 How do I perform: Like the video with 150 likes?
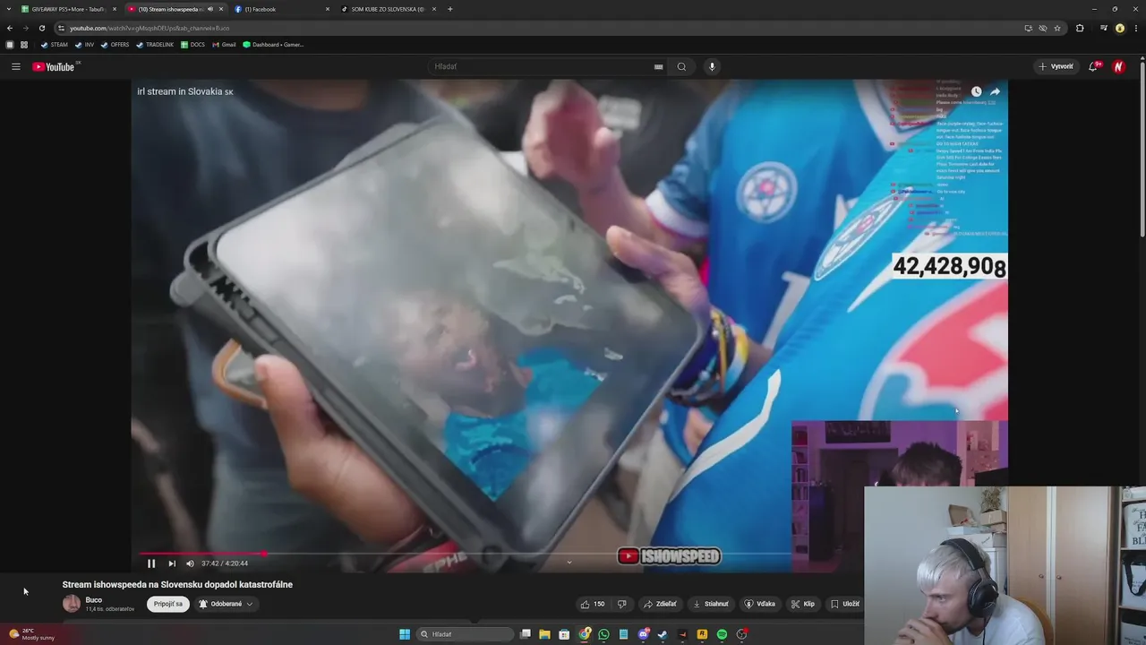point(593,604)
